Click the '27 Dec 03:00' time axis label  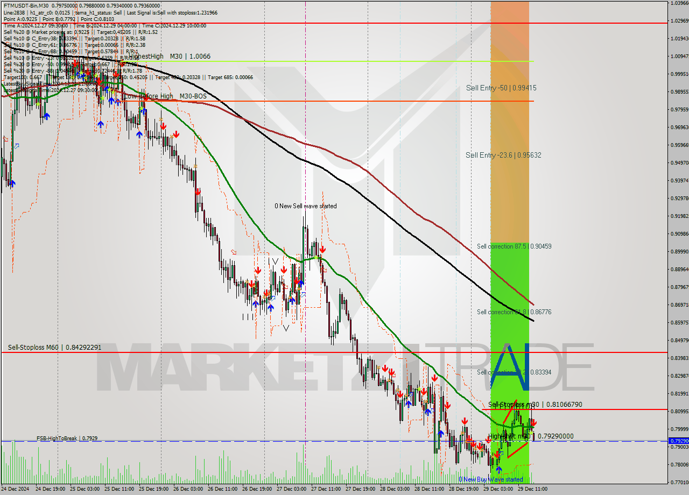(x=292, y=490)
